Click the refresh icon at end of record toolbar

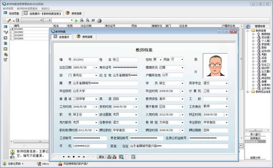pyautogui.click(x=133, y=157)
